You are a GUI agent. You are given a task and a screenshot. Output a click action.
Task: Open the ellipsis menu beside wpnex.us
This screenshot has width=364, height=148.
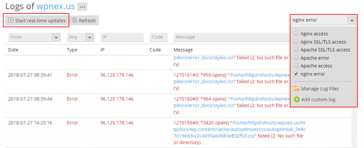pyautogui.click(x=82, y=7)
